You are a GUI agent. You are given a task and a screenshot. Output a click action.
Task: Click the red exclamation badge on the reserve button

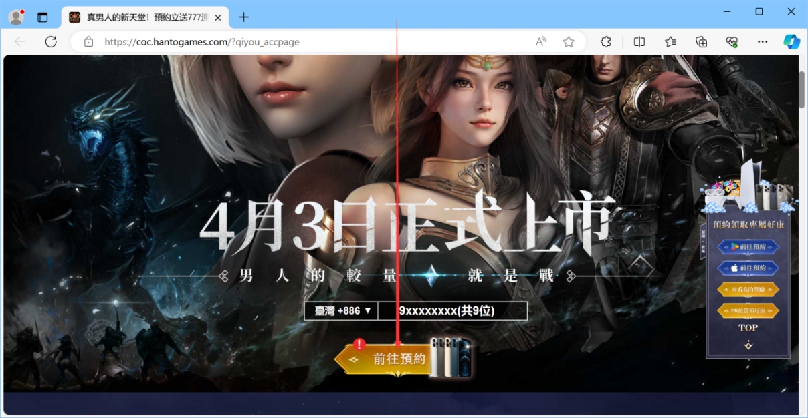click(x=360, y=344)
